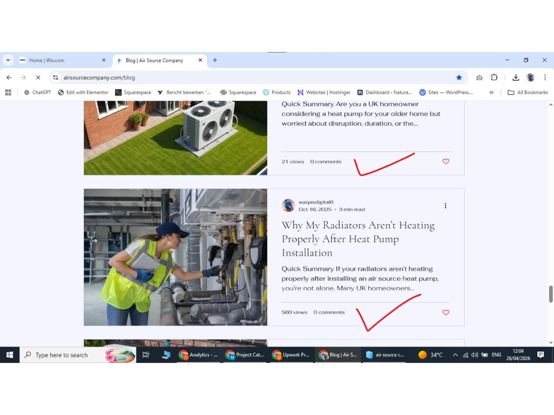
Task: Switch the ENG input language
Action: pos(496,355)
